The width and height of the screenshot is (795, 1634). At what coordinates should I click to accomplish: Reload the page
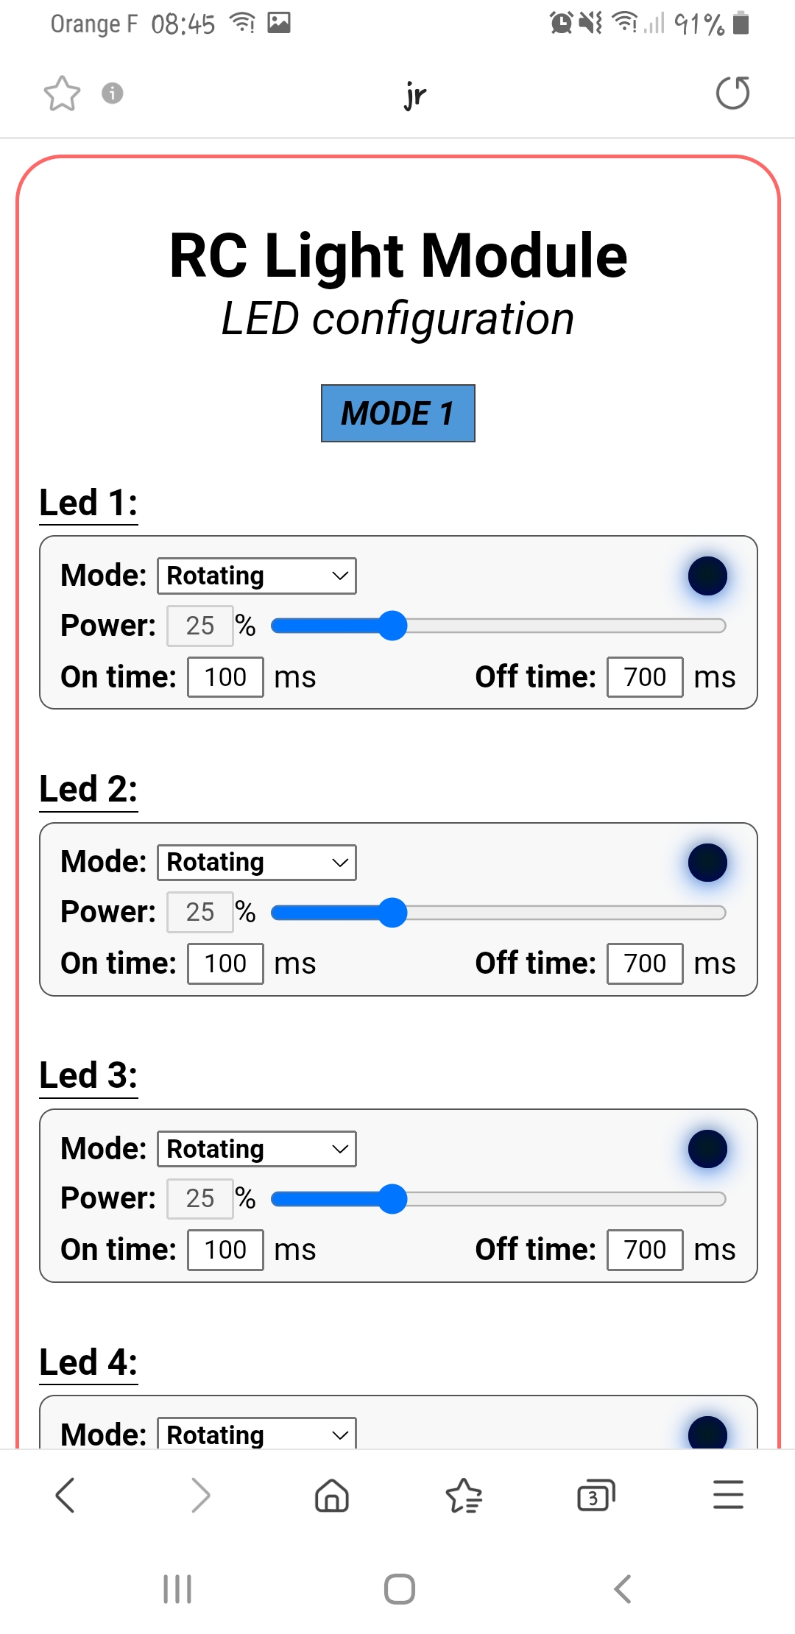(732, 93)
